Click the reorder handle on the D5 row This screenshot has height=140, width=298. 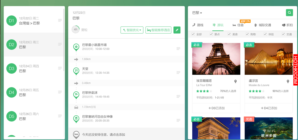pyautogui.click(x=60, y=116)
